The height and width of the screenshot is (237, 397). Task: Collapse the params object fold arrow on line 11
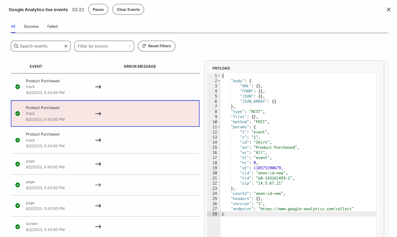tap(219, 127)
